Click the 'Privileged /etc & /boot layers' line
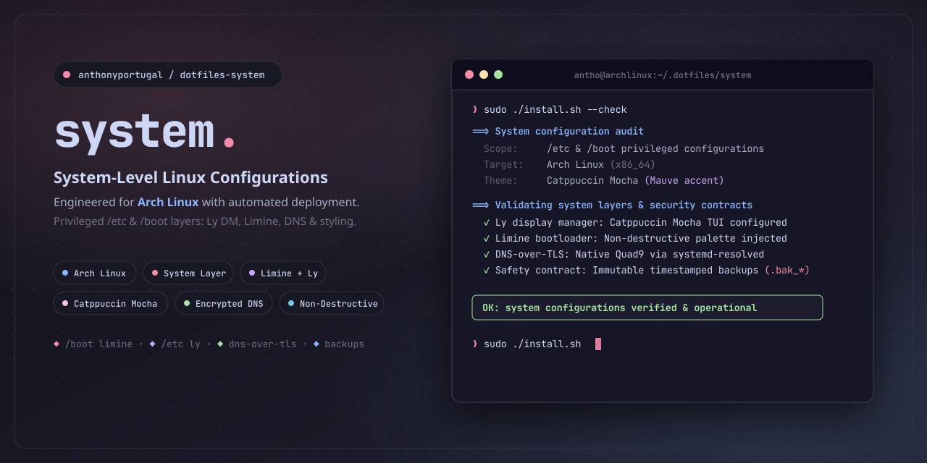 pyautogui.click(x=205, y=221)
